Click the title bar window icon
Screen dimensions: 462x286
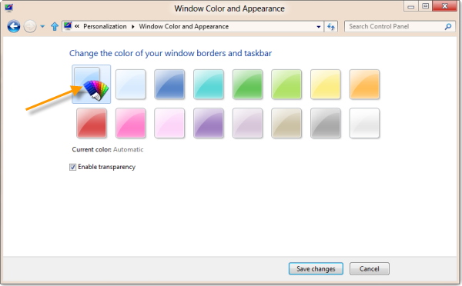[8, 8]
